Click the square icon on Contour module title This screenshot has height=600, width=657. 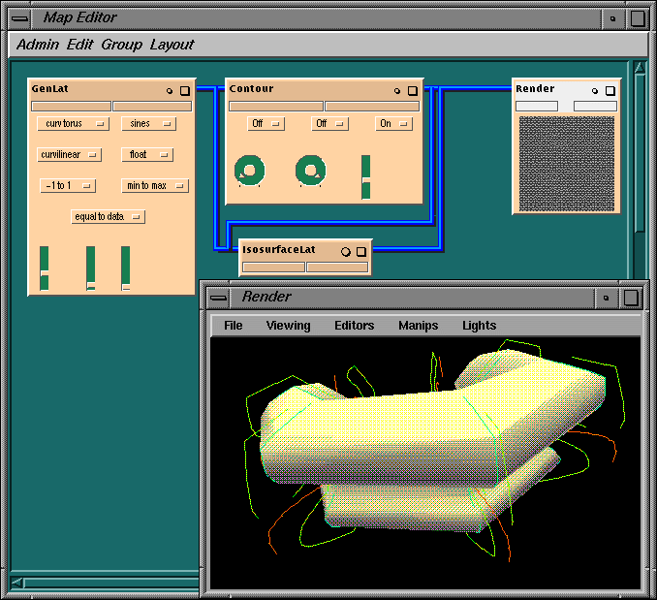(x=412, y=90)
